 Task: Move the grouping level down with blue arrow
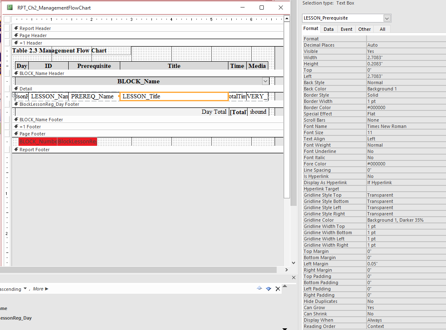[268, 288]
